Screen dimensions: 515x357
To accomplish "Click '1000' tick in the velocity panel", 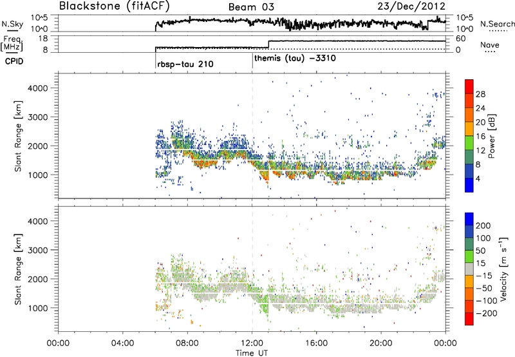I will [x=37, y=308].
